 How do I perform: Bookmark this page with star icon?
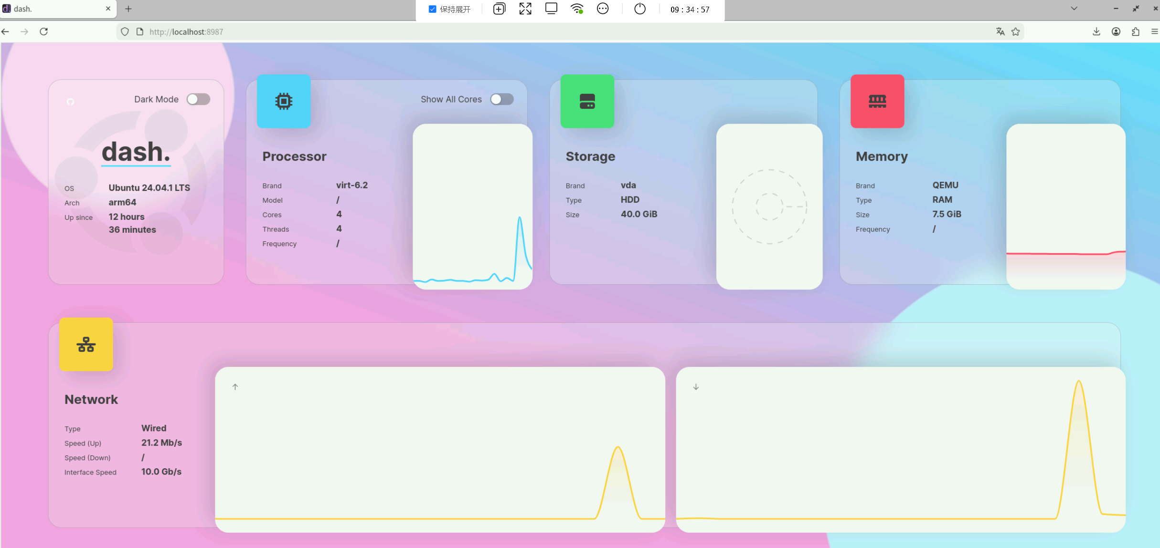1016,31
